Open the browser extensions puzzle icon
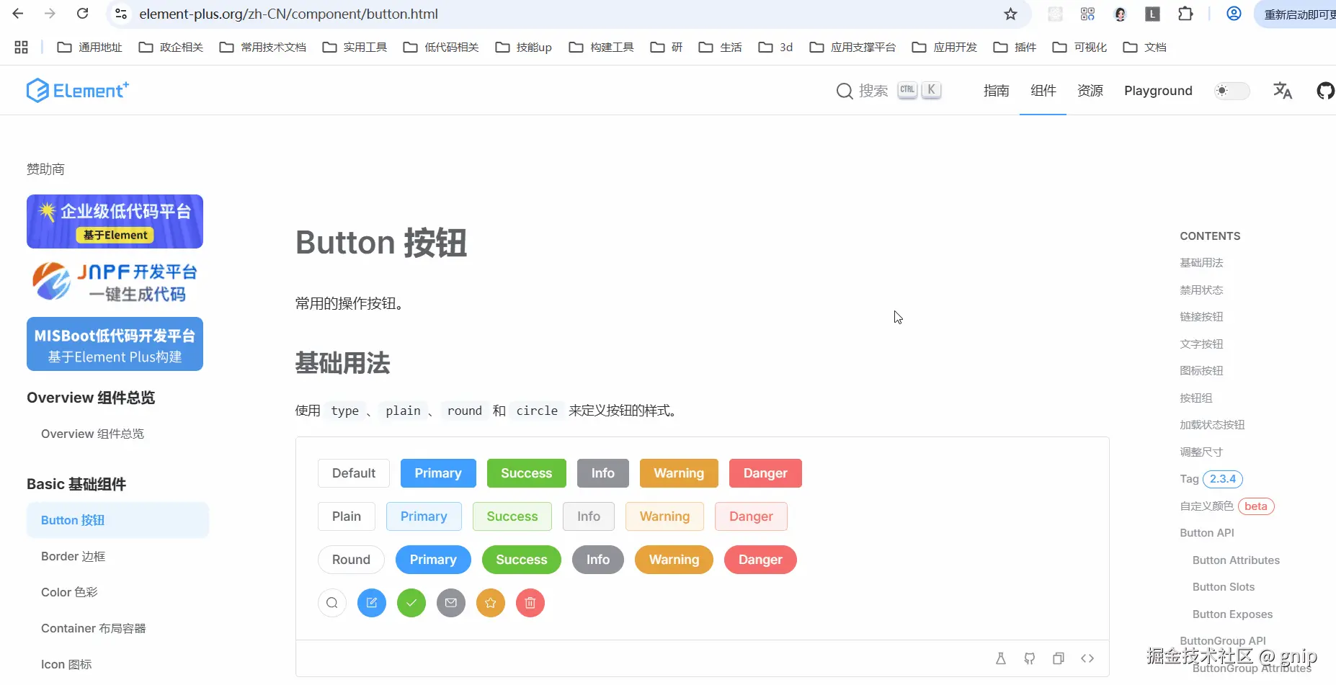 1185,14
